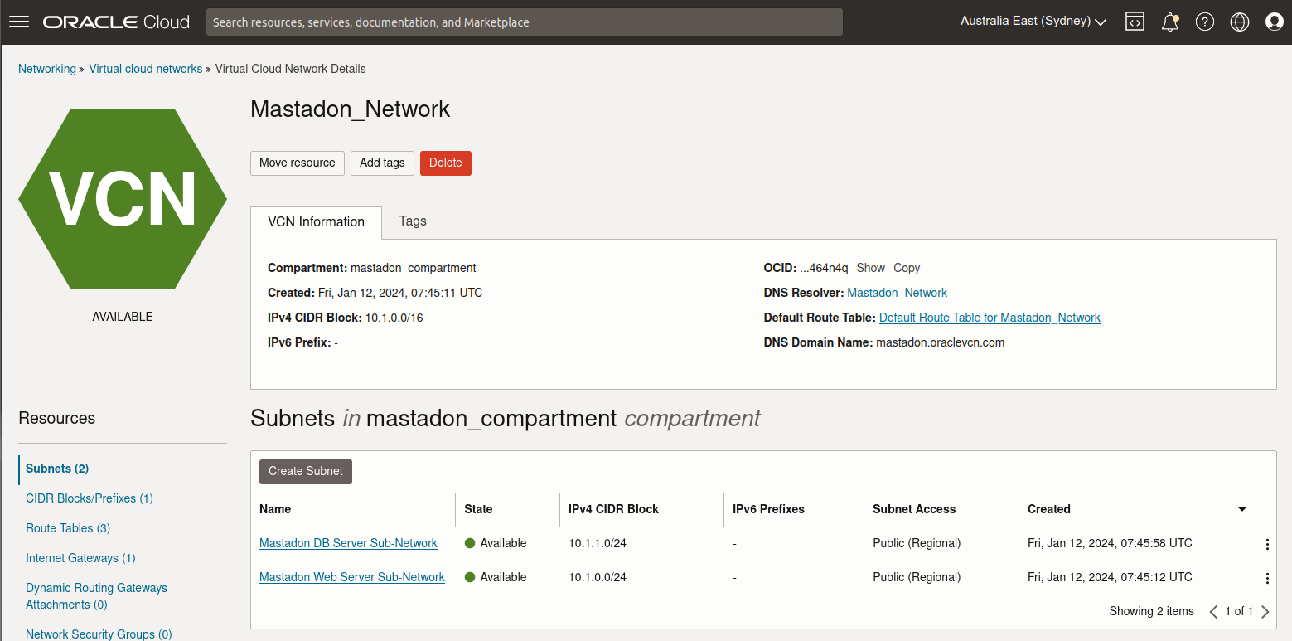Click the Mastadon_Network page title
Screen dimensions: 1292x641
[x=350, y=109]
